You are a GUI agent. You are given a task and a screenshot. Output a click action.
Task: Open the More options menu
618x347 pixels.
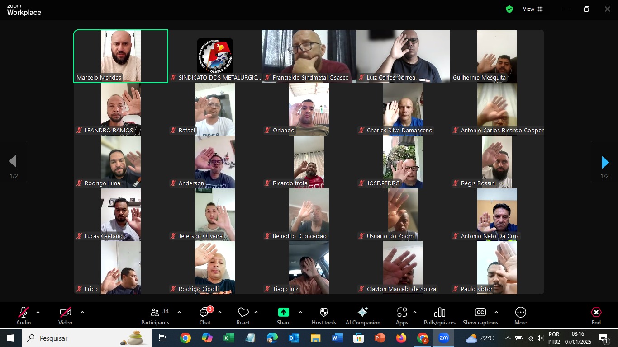(x=521, y=316)
